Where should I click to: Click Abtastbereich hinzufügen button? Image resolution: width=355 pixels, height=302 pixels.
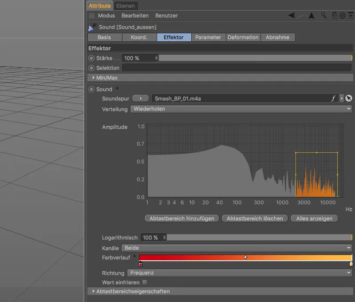[x=182, y=219]
